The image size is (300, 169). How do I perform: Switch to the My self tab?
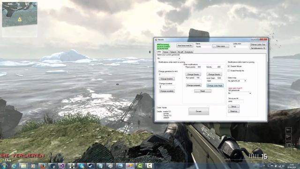[180, 52]
